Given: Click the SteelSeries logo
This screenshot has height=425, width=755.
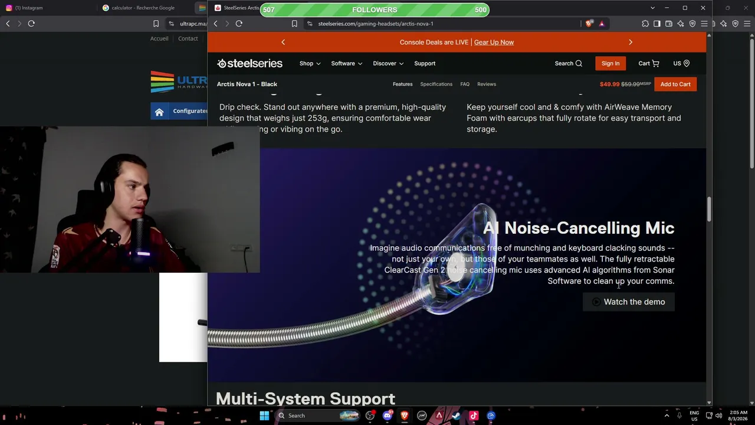Looking at the screenshot, I should click(250, 63).
